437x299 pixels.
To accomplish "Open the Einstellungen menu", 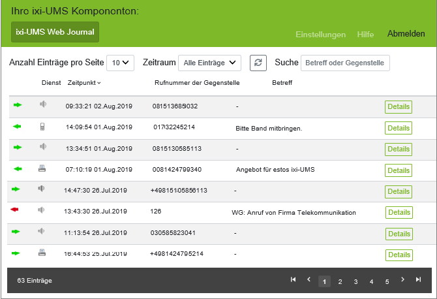I will click(320, 34).
